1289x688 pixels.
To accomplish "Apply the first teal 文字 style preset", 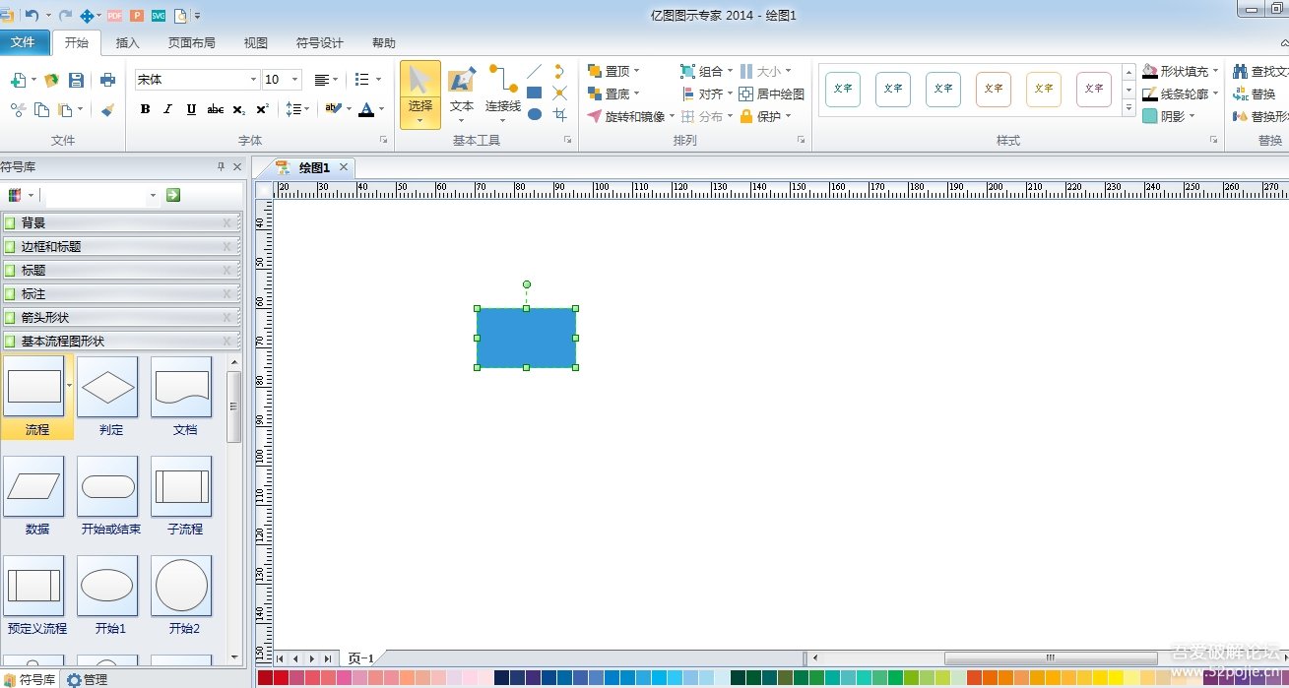I will (x=843, y=89).
